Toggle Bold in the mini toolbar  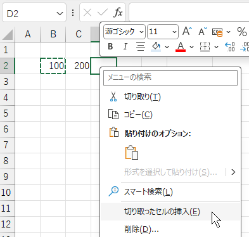coord(110,46)
